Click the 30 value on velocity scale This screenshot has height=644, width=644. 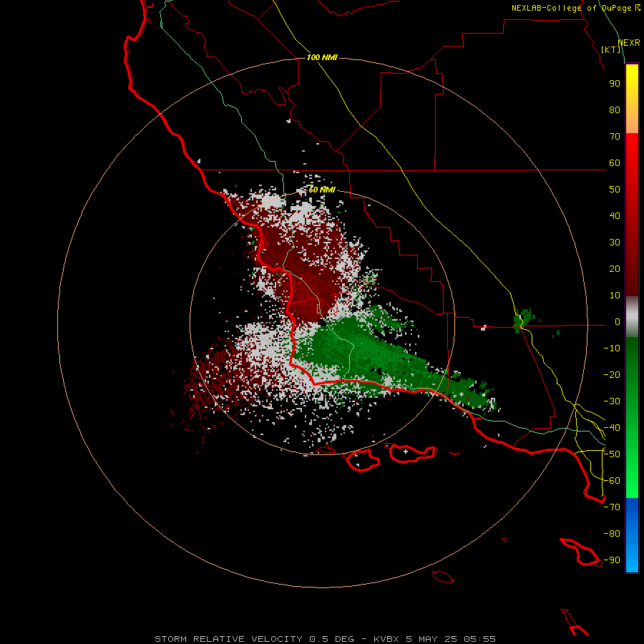click(x=615, y=243)
